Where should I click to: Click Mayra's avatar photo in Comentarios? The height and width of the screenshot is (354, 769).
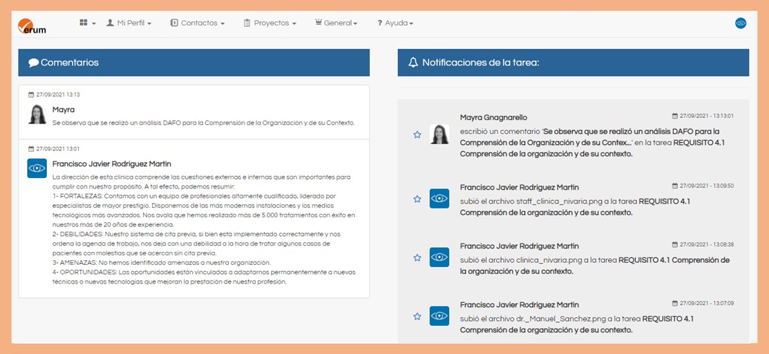[x=37, y=114]
